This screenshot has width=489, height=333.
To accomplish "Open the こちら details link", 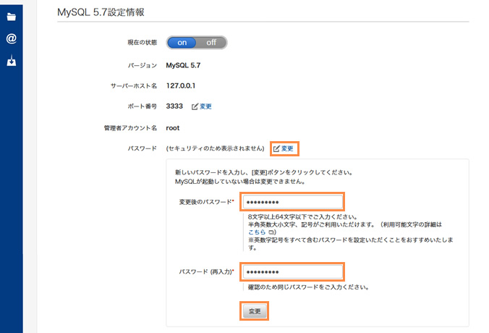I will tap(256, 232).
